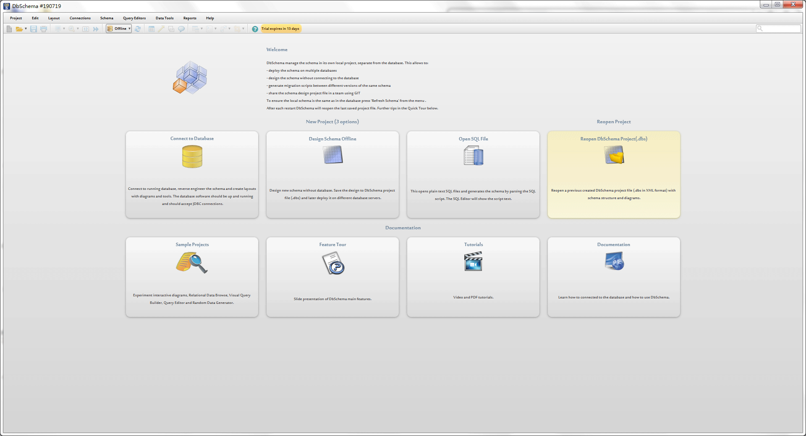Click the DbSchema cubes logo
Image resolution: width=806 pixels, height=436 pixels.
coord(190,77)
